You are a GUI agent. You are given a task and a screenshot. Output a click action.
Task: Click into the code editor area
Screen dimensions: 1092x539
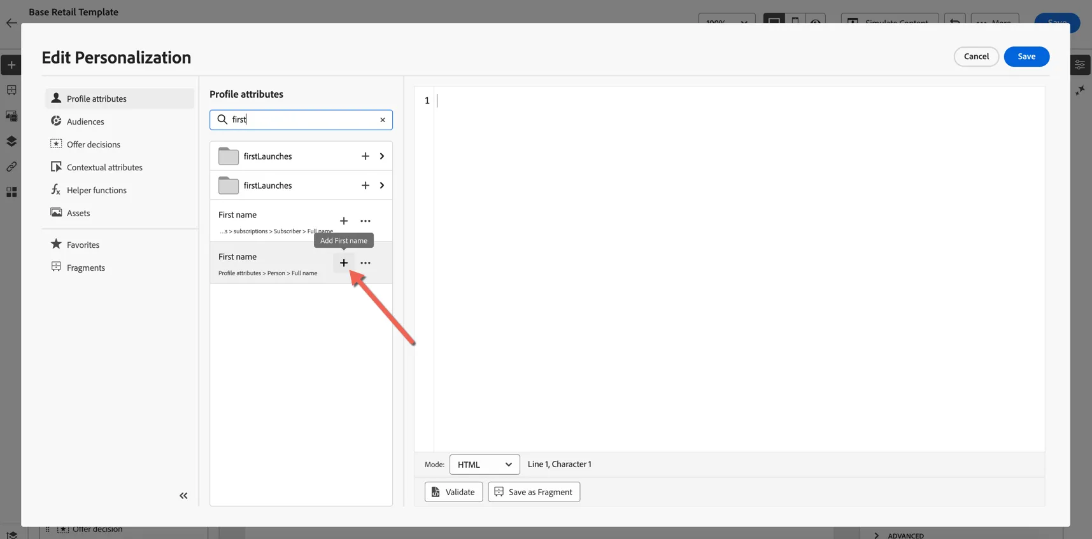pyautogui.click(x=739, y=269)
